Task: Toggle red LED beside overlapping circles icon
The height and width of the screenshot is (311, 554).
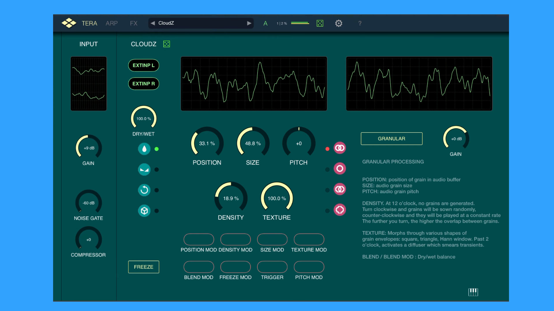Action: 327,149
